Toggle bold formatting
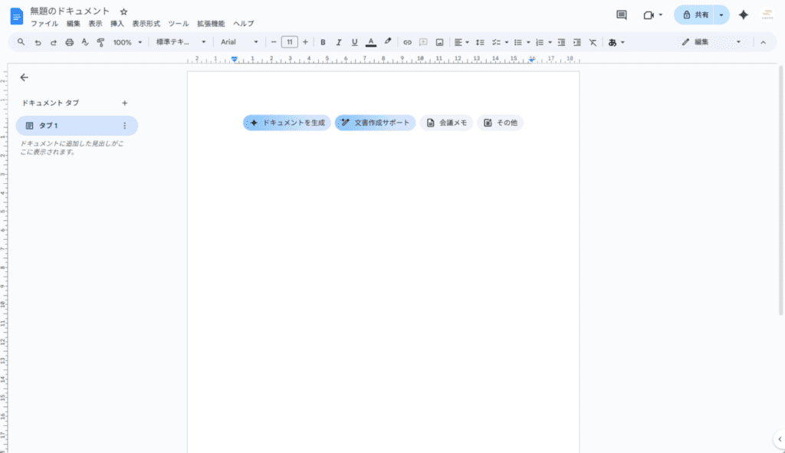 323,42
